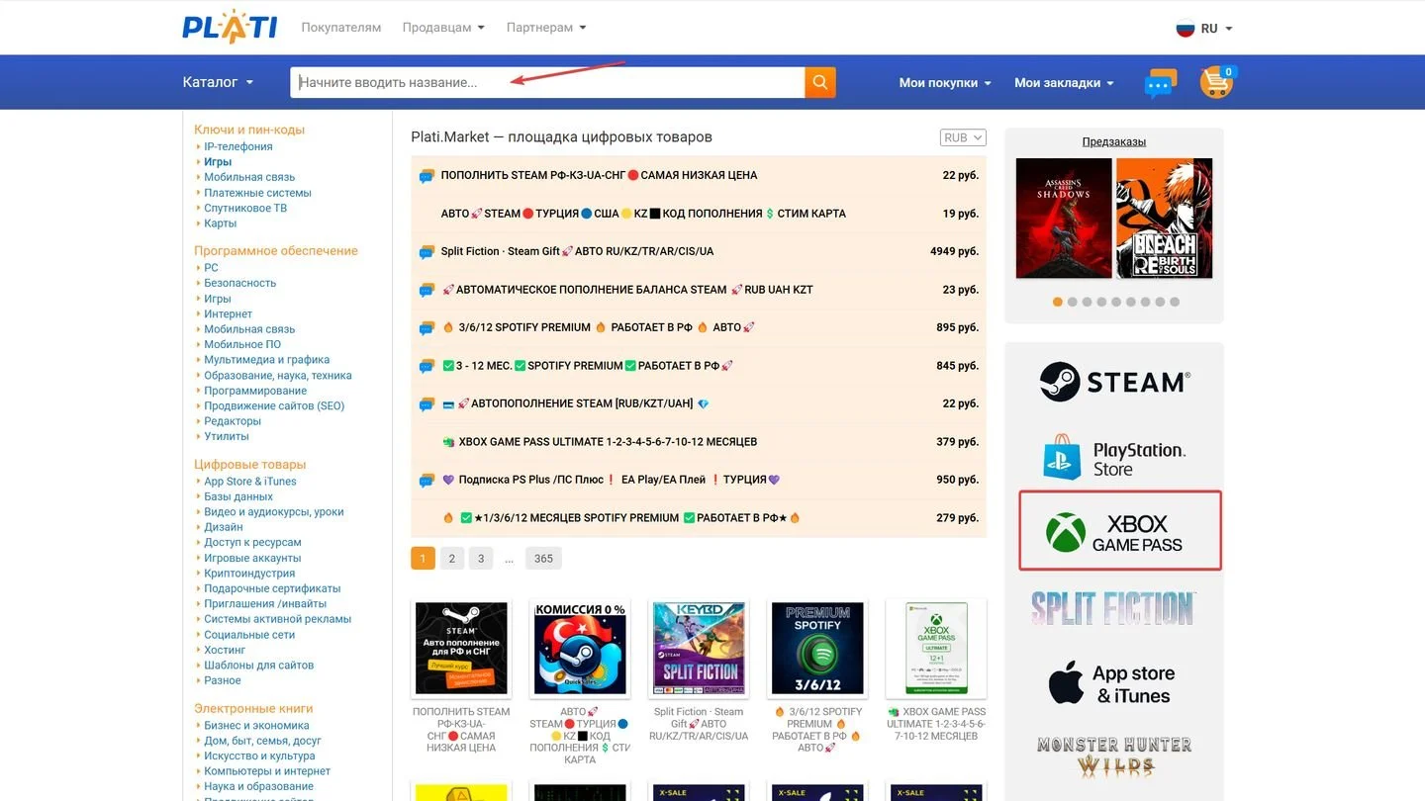
Task: Click the Russian flag language icon
Action: (x=1186, y=28)
